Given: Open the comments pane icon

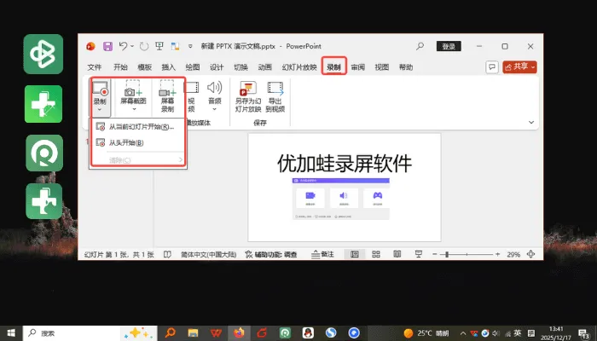Looking at the screenshot, I should [x=492, y=67].
